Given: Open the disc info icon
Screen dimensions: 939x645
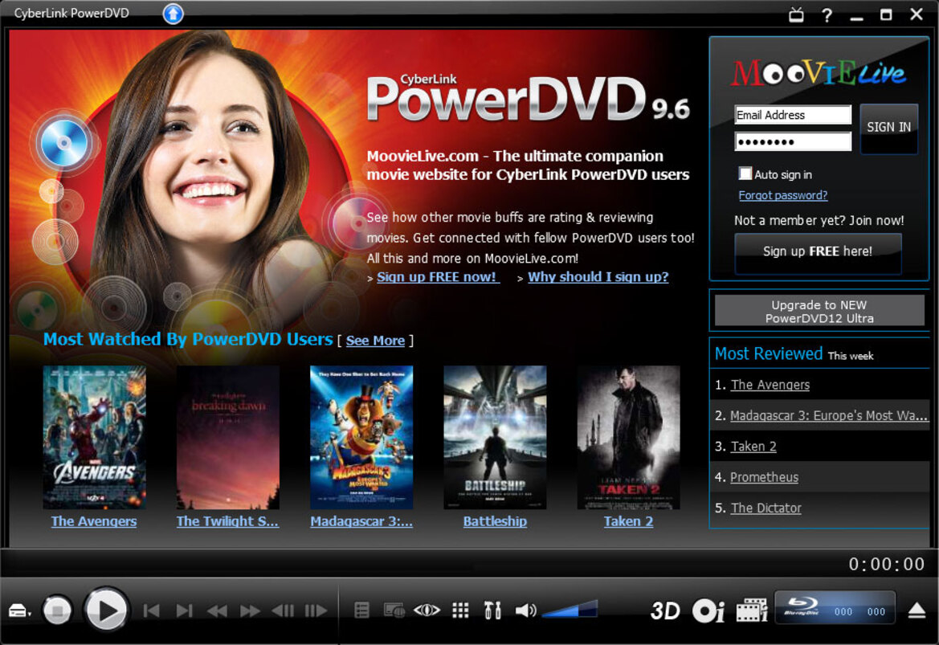Looking at the screenshot, I should point(708,611).
